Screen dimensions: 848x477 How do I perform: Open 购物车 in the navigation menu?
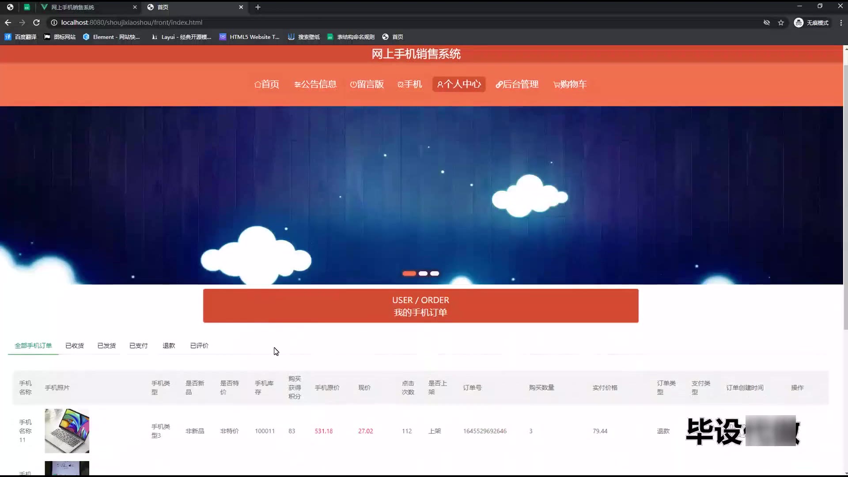click(x=570, y=84)
